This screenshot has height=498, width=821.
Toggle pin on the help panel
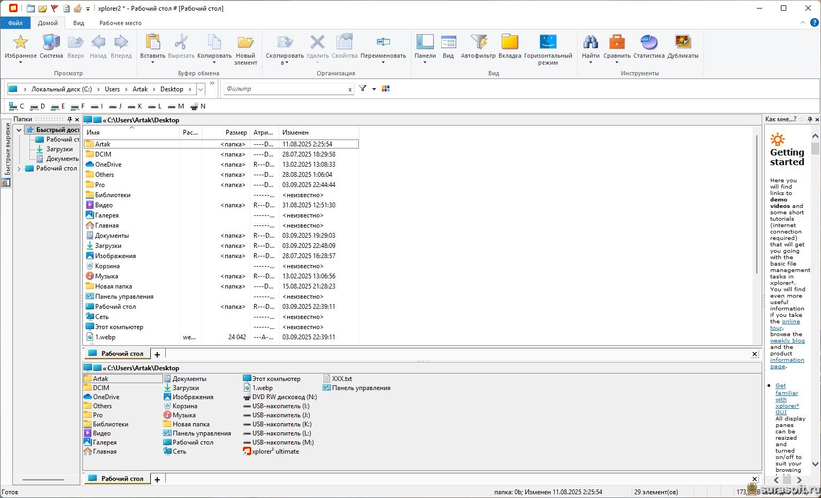(x=810, y=120)
